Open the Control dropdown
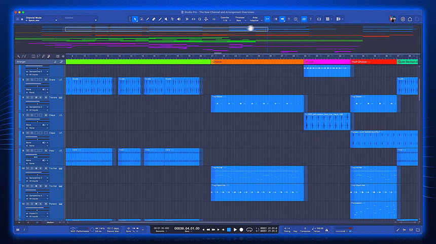Image resolution: width=436 pixels, height=244 pixels. point(80,19)
